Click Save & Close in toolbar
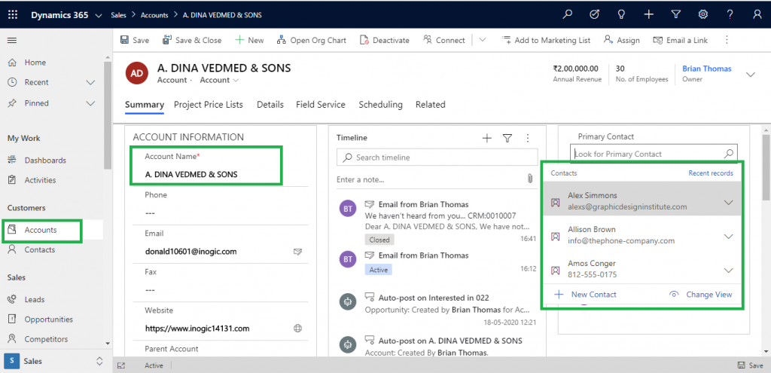Viewport: 771px width, 373px height. click(x=192, y=41)
